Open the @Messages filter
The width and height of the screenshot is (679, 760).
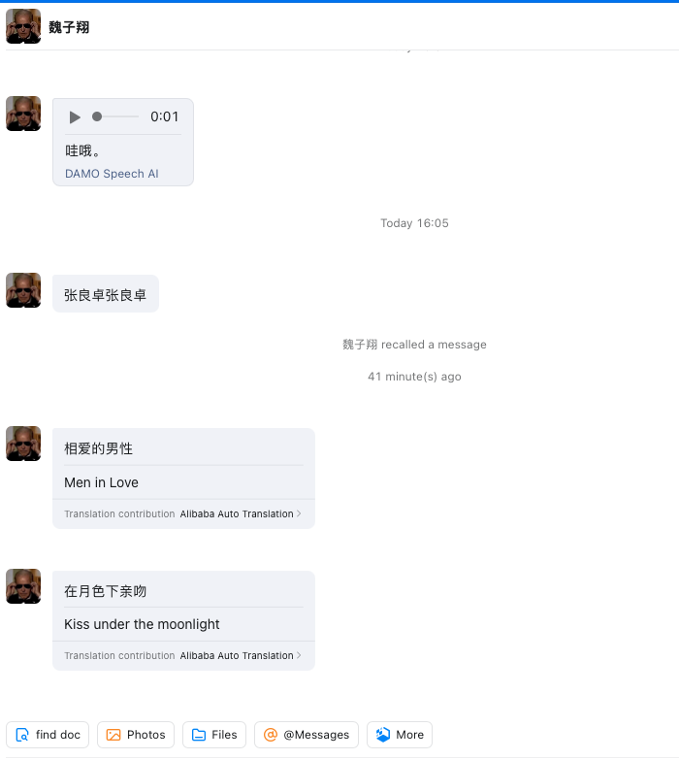click(x=307, y=735)
